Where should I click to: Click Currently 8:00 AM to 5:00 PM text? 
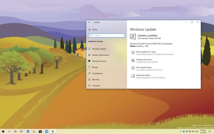click(x=147, y=62)
